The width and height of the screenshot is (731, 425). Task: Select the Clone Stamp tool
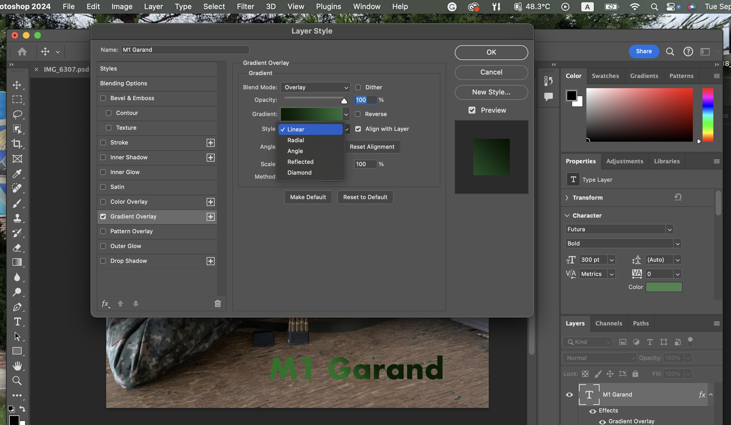(17, 218)
